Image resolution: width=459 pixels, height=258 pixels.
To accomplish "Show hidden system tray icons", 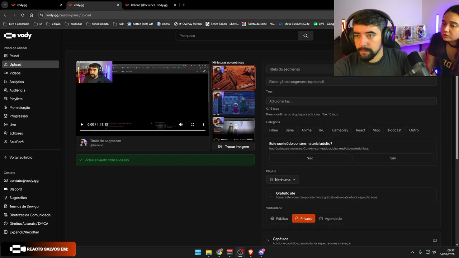I will [x=412, y=252].
